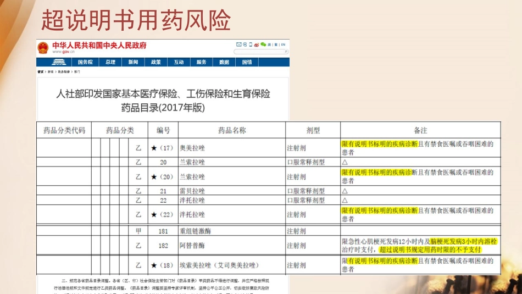Click the site search input box

(x=261, y=52)
